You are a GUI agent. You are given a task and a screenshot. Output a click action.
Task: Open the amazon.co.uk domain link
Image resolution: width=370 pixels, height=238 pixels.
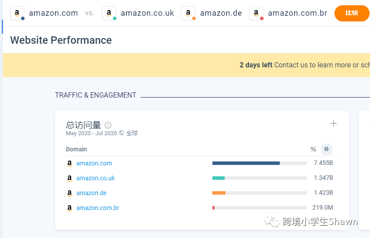point(95,178)
